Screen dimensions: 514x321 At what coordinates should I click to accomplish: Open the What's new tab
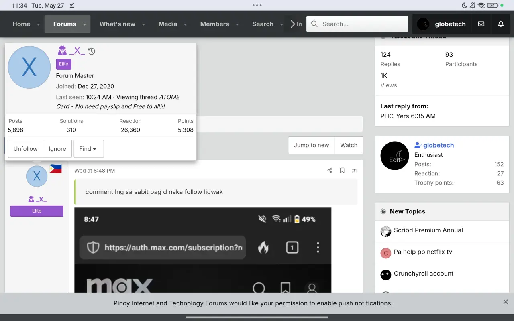click(x=117, y=24)
